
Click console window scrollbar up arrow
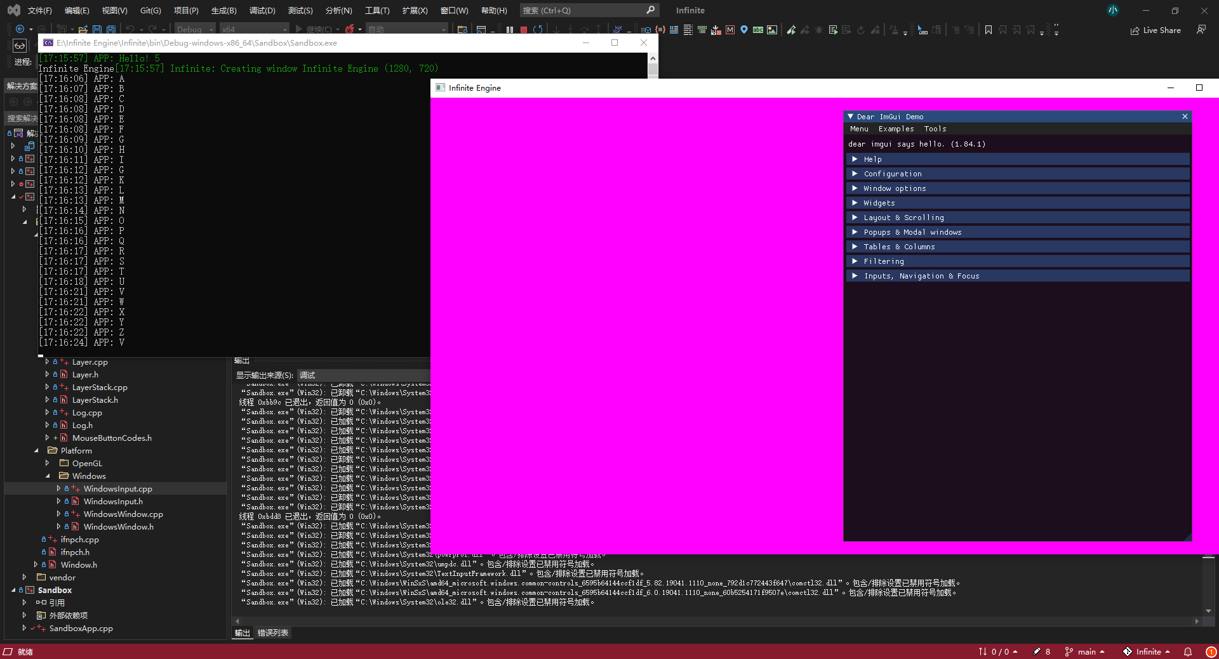[x=653, y=58]
